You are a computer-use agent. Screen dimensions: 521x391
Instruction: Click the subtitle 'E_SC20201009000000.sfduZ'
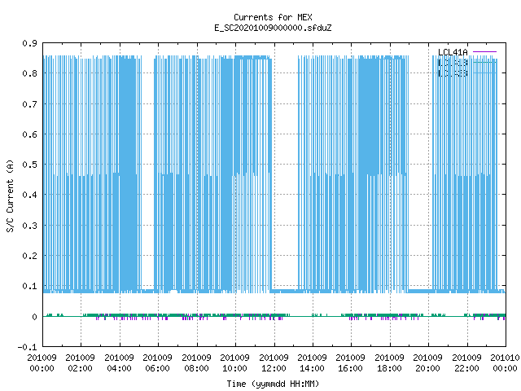point(273,28)
